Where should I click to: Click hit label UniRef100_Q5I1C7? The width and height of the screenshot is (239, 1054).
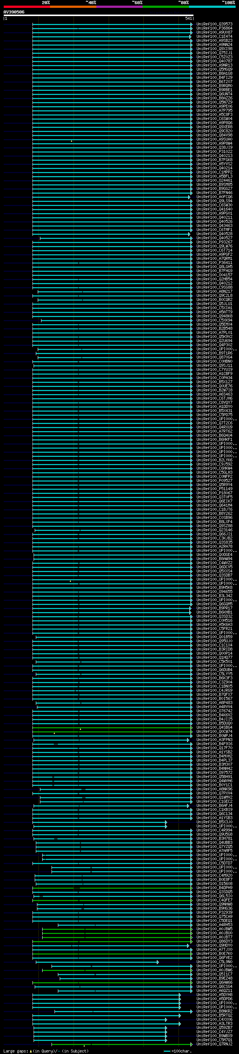pyautogui.click(x=214, y=974)
